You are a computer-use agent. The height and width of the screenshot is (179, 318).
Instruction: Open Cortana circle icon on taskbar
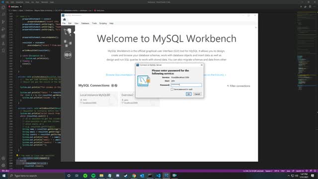69,176
